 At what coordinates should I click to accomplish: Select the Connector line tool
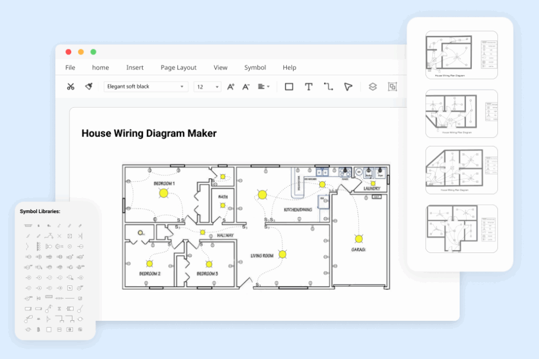328,86
